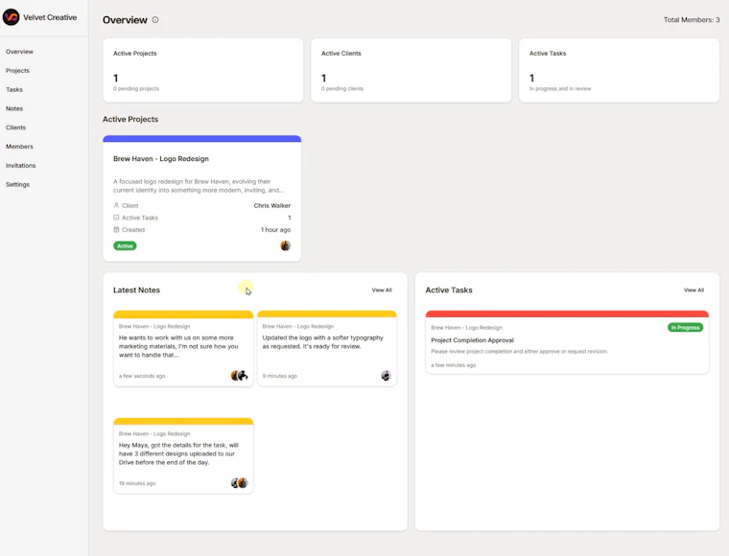Click the '0 pending clients' text
This screenshot has height=556, width=729.
click(342, 89)
